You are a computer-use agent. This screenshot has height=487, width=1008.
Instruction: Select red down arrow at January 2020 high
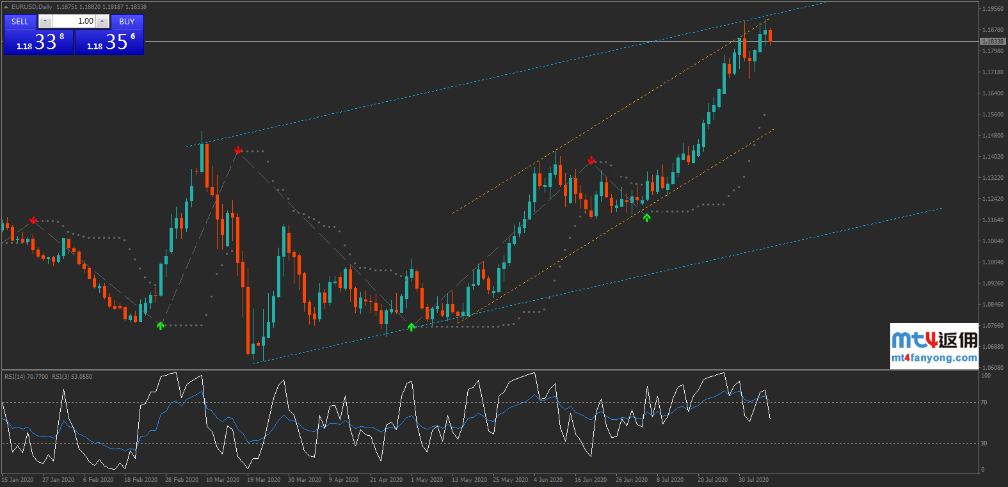(33, 220)
